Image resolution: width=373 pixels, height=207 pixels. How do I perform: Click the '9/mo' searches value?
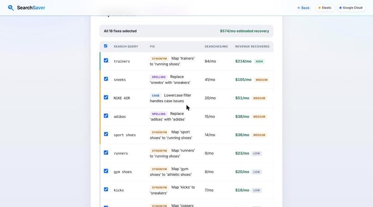[x=209, y=153]
